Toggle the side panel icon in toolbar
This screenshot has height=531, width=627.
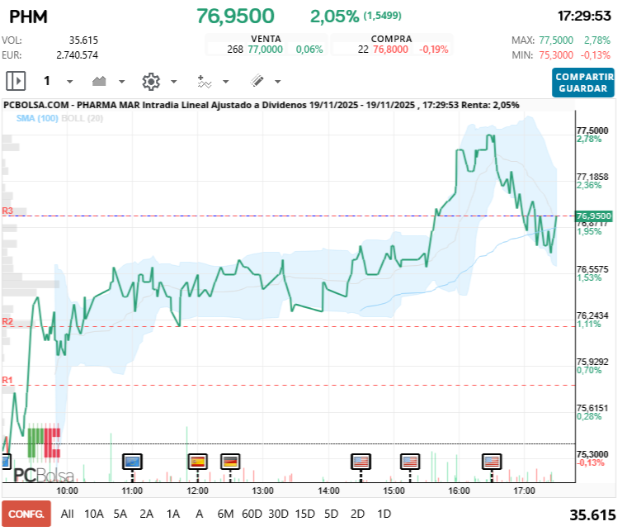[x=16, y=81]
